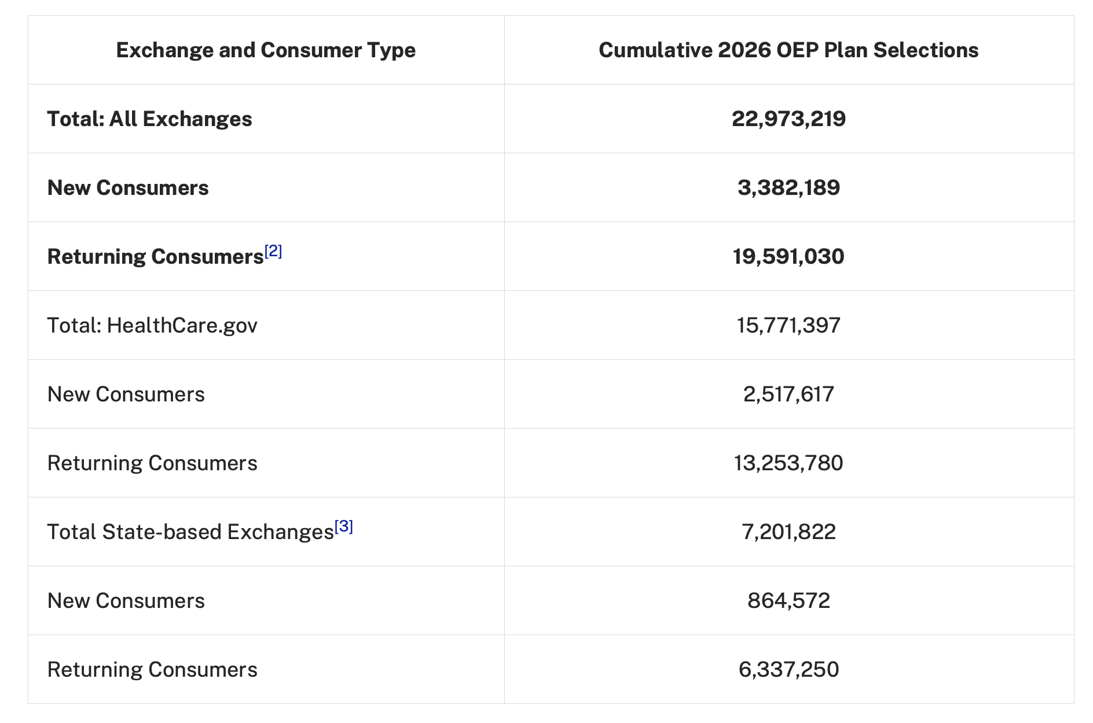Select the value 19,591,030
1093x723 pixels.
point(788,257)
